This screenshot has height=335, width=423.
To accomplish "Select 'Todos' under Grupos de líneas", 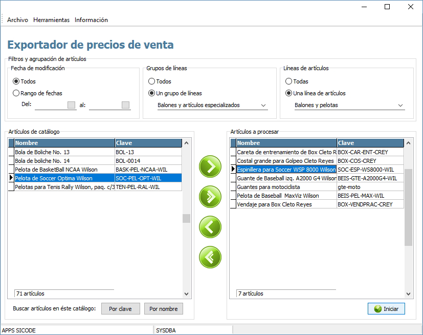I will pyautogui.click(x=152, y=81).
